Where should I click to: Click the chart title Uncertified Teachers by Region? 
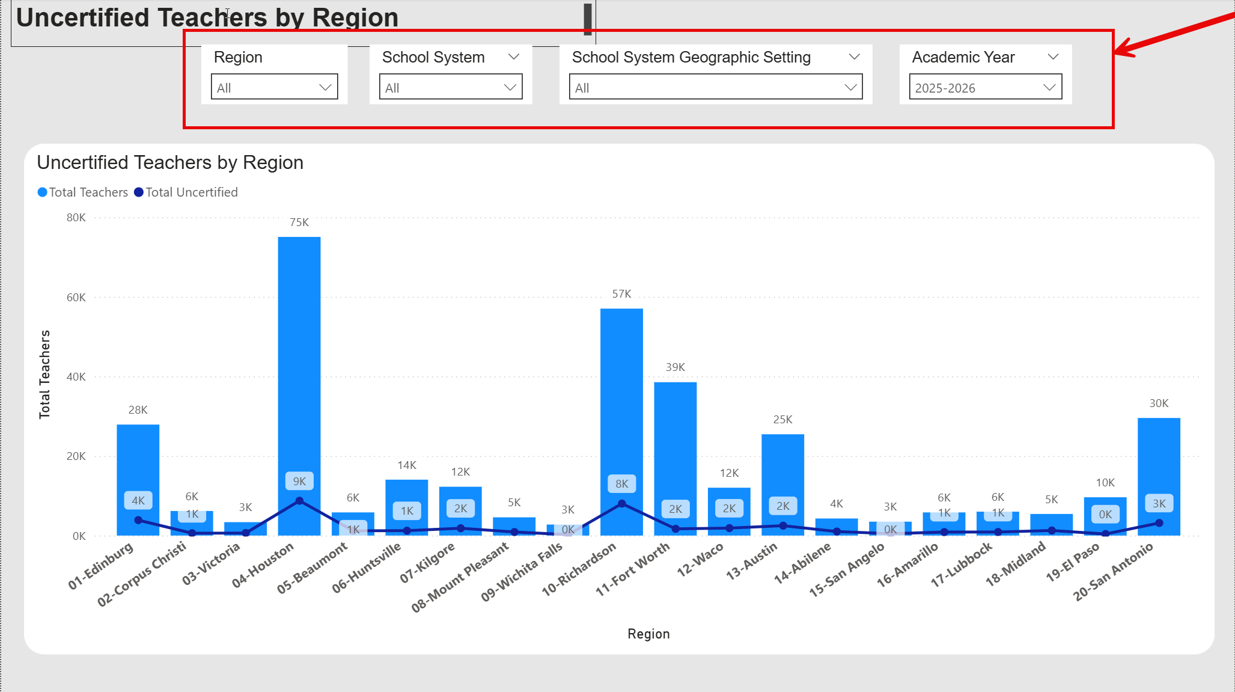170,162
